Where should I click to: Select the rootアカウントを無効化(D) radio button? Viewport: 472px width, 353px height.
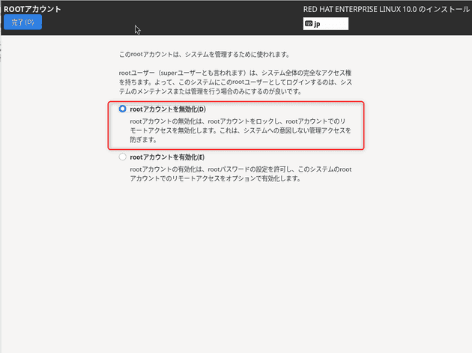[123, 109]
